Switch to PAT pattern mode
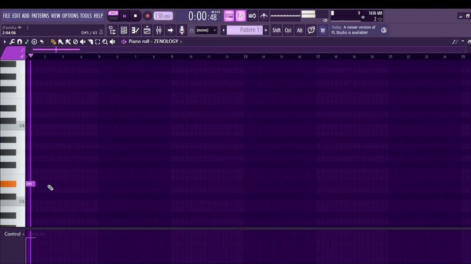This screenshot has width=471, height=264. [x=113, y=13]
